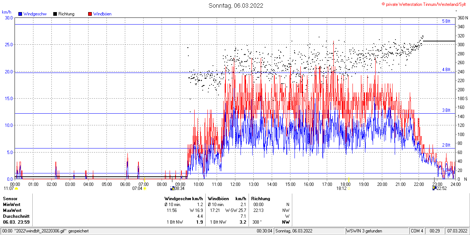Click the Durchschnitt row label
Image resolution: width=470 pixels, height=235 pixels.
pyautogui.click(x=15, y=216)
